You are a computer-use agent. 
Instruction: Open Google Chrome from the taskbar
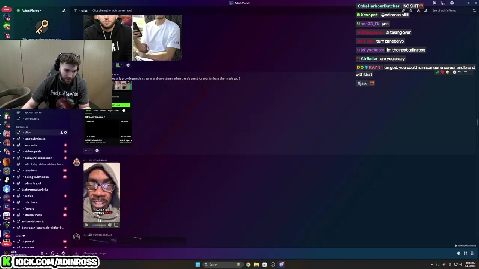(248, 265)
